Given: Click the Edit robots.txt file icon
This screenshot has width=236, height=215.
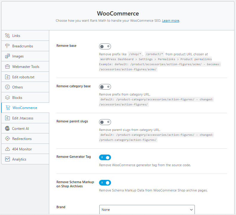Looking at the screenshot, I should click(7, 77).
